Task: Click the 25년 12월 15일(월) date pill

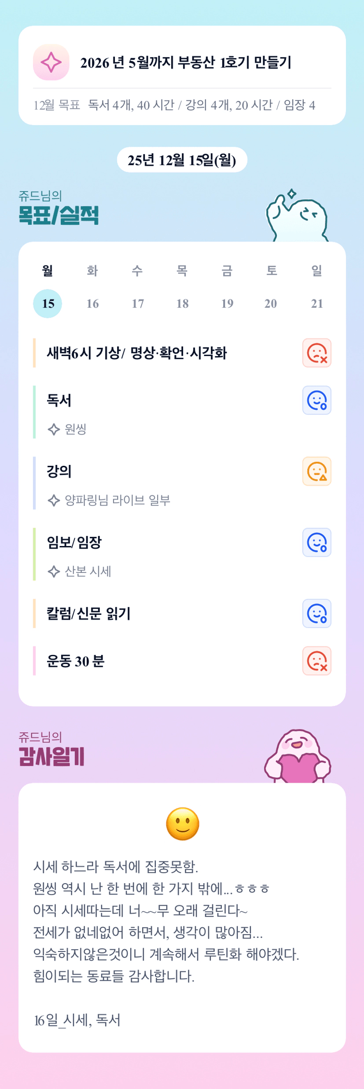Action: [x=182, y=160]
